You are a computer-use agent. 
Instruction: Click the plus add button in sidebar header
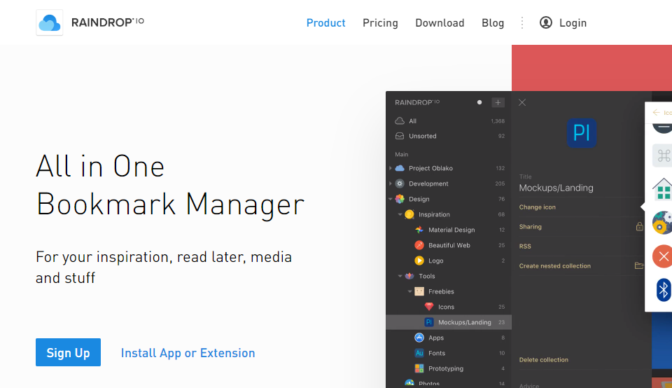click(x=498, y=102)
